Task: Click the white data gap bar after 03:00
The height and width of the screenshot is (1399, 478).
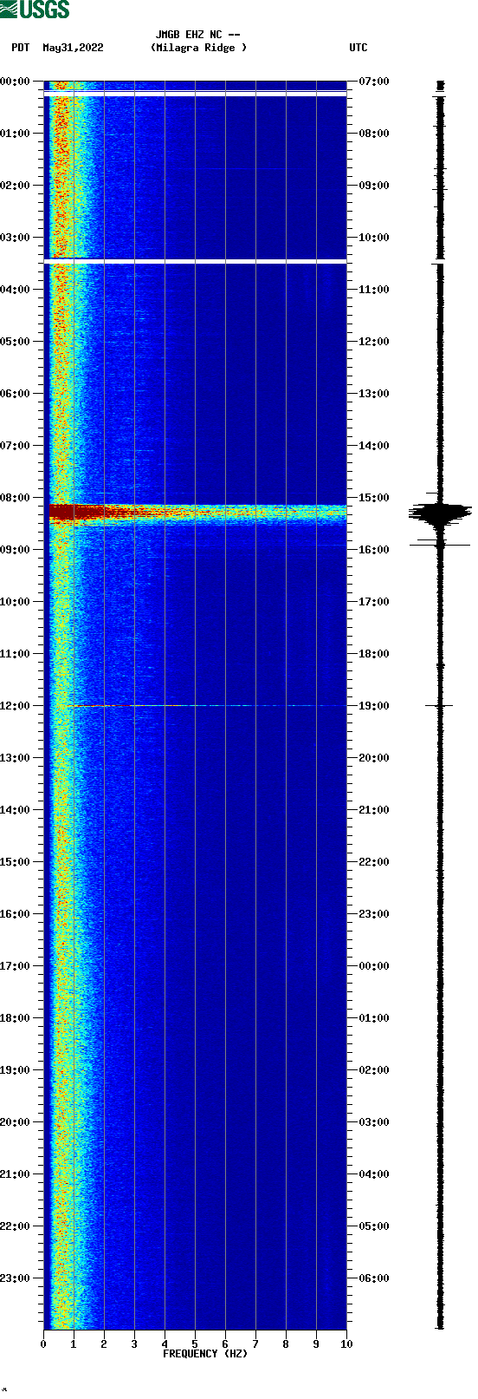Action: (x=196, y=261)
